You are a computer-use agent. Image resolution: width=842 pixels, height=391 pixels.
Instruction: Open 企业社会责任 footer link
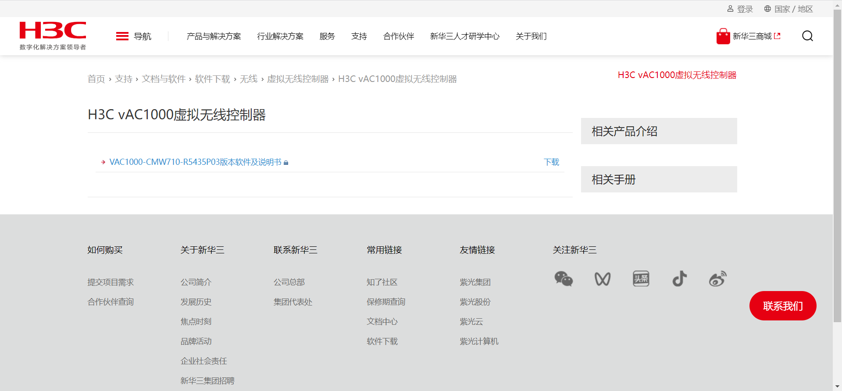pos(204,361)
